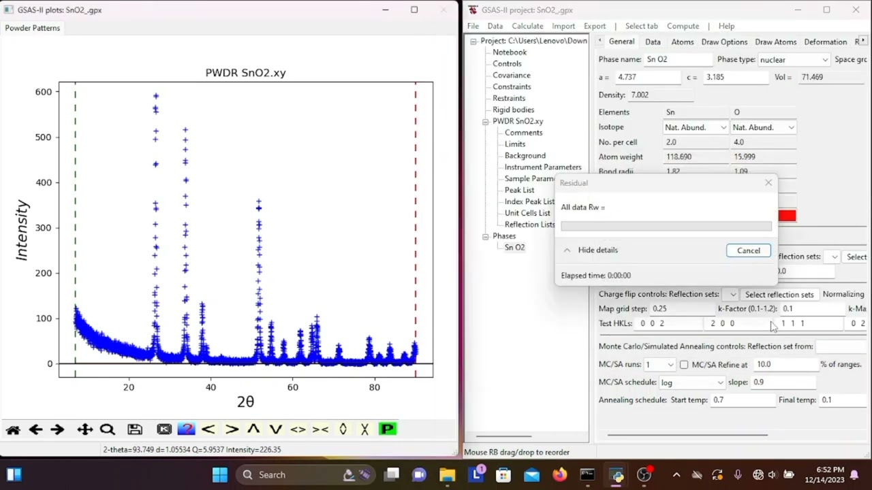Go forward to next plot view
Image resolution: width=872 pixels, height=490 pixels.
(x=57, y=429)
